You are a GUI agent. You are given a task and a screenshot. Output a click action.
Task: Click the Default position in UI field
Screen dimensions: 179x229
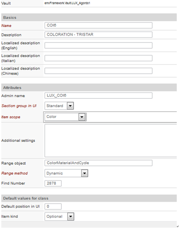point(53,206)
